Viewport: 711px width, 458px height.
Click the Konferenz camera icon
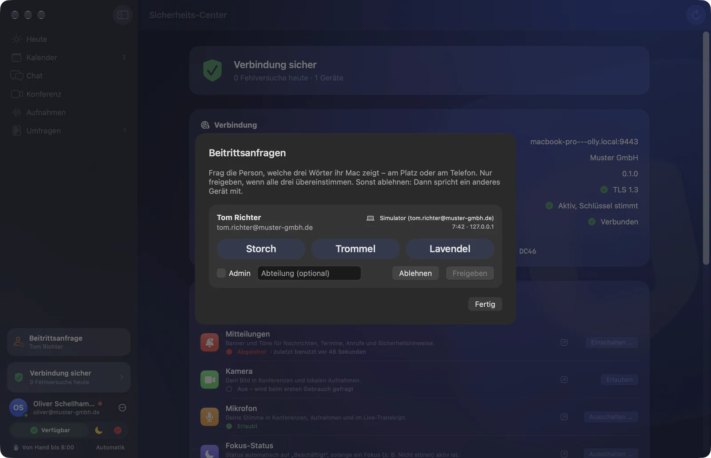[17, 94]
